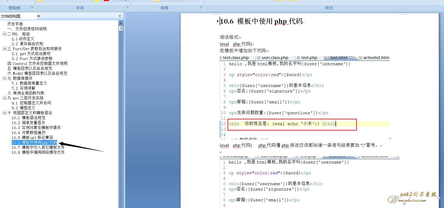This screenshot has height=208, width=444.
Task: Close the document map pane
Action: click(120, 16)
